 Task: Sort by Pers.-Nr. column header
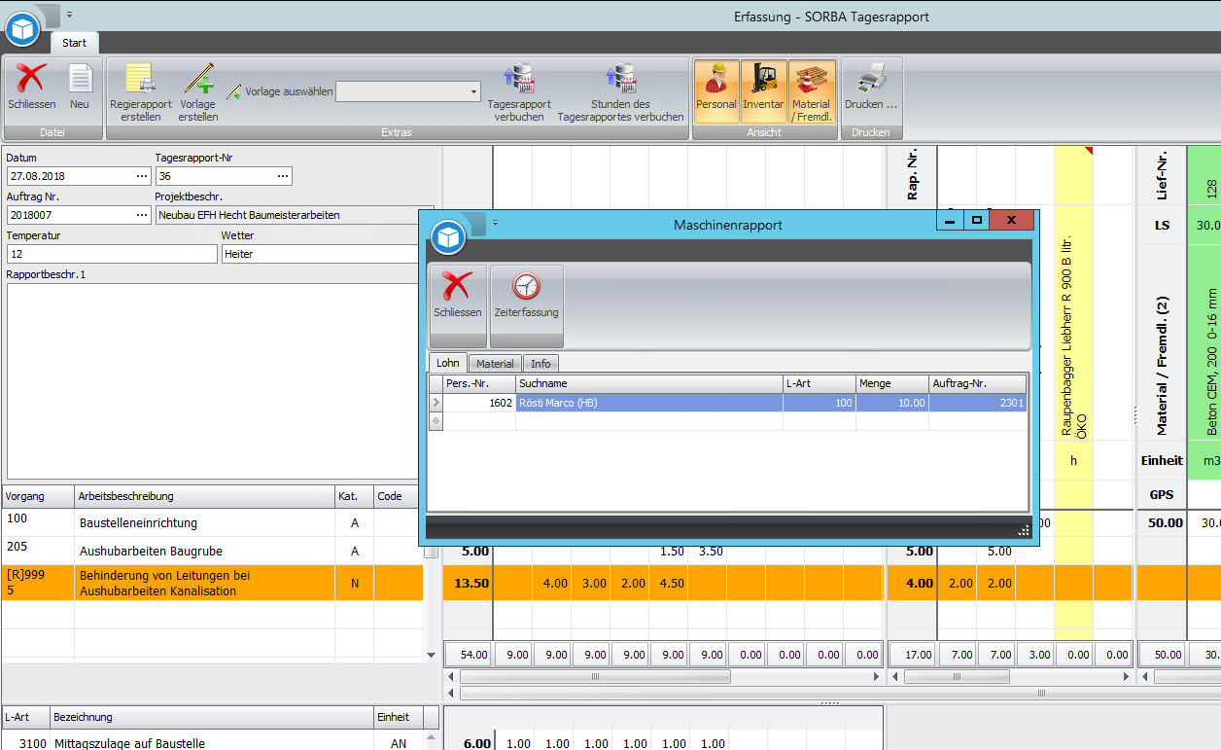tap(479, 384)
